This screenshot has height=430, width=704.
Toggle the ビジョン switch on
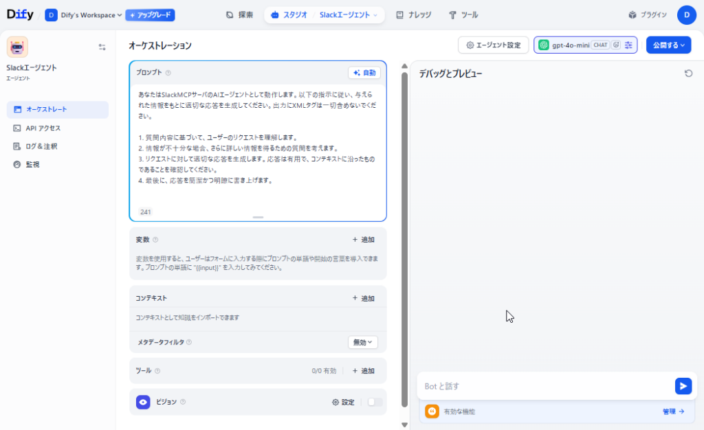point(375,403)
